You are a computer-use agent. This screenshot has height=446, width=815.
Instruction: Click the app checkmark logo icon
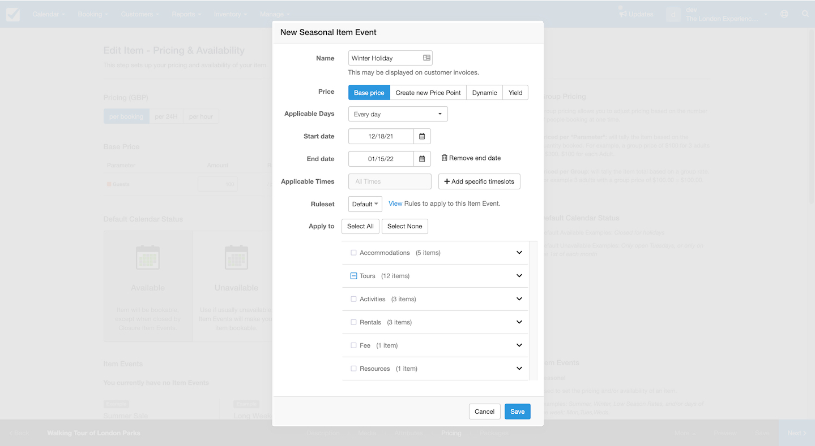tap(12, 14)
